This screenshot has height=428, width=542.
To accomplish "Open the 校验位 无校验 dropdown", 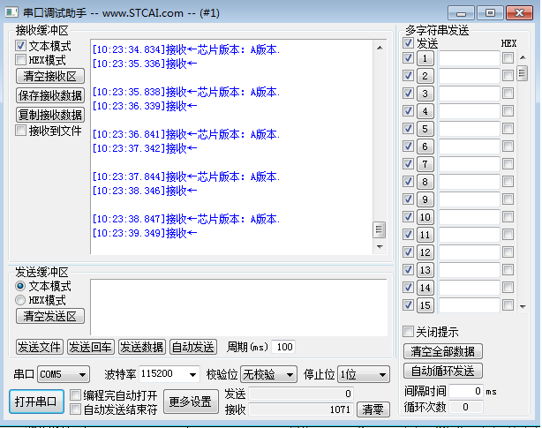I will coord(268,374).
